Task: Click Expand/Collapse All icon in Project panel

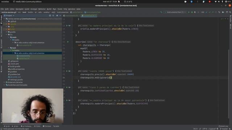Action: [53, 16]
